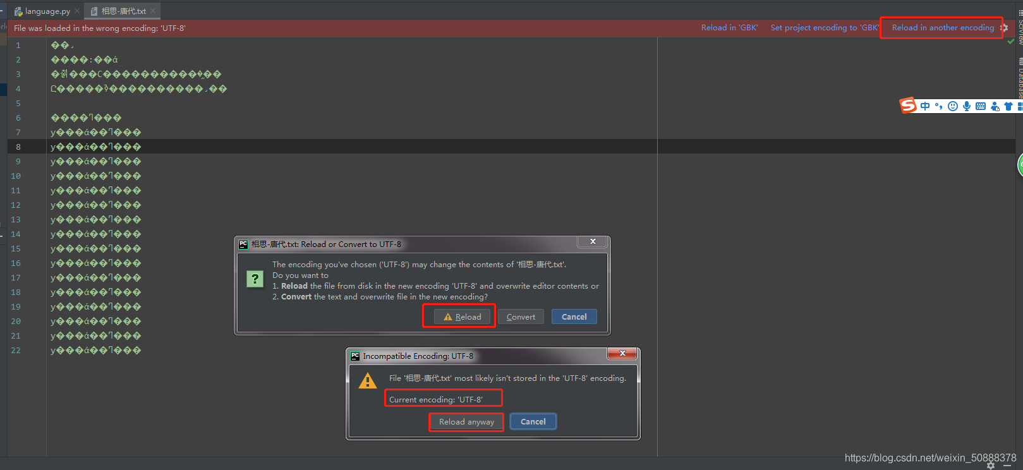
Task: Open the Database tool window
Action: click(1019, 77)
